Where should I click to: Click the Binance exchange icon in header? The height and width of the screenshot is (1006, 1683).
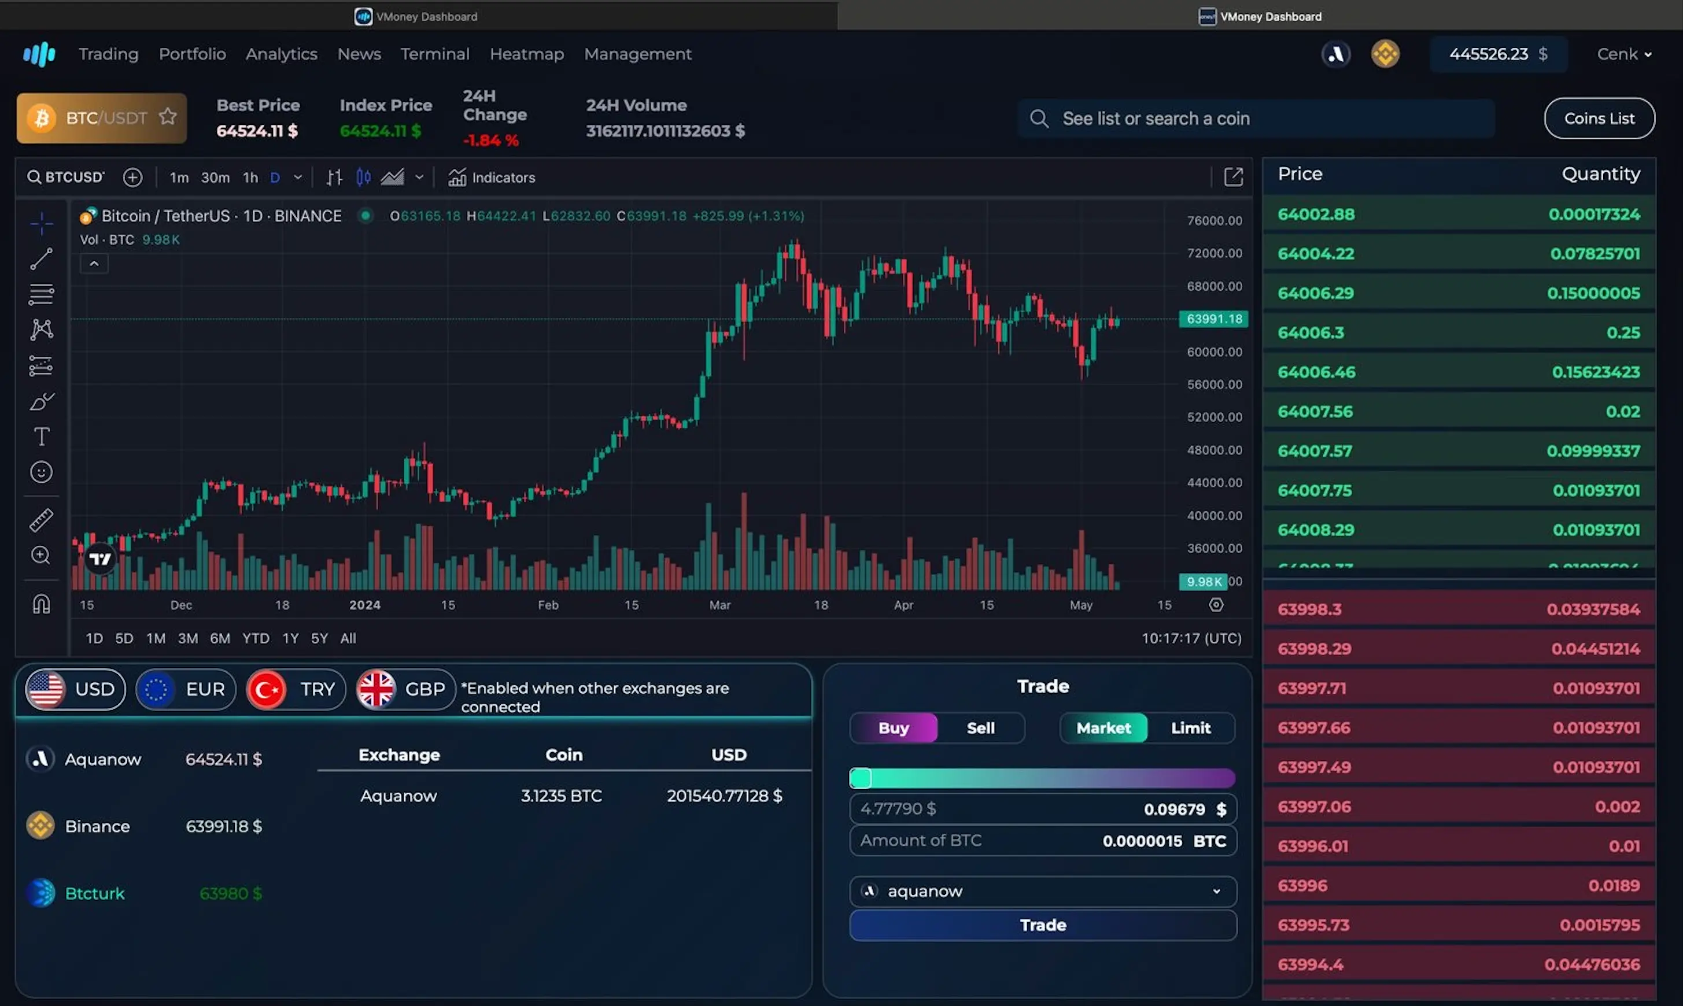click(x=1385, y=54)
